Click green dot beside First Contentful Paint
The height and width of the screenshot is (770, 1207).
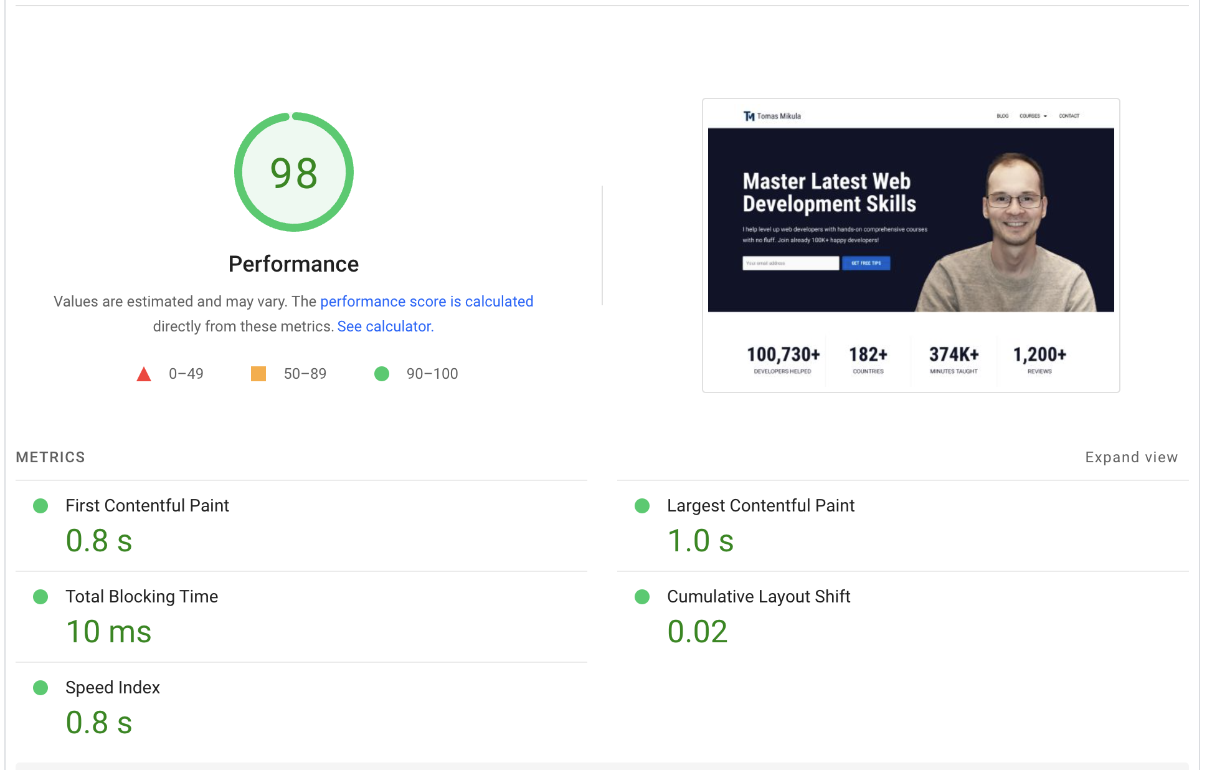pyautogui.click(x=40, y=506)
